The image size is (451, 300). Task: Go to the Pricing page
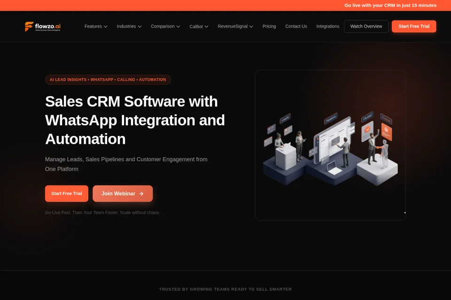point(269,26)
